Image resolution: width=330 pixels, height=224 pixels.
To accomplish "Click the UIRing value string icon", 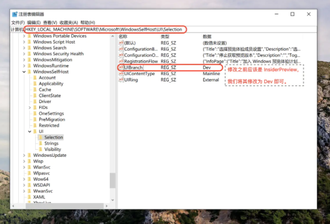I will (121, 79).
